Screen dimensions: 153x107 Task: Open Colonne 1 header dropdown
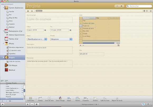[94, 18]
